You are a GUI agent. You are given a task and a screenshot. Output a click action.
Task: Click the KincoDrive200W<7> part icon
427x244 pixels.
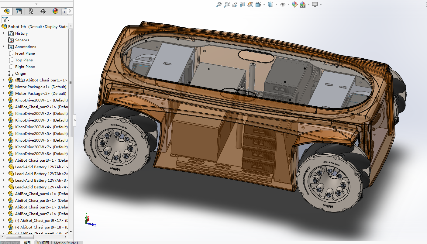[x=11, y=147]
